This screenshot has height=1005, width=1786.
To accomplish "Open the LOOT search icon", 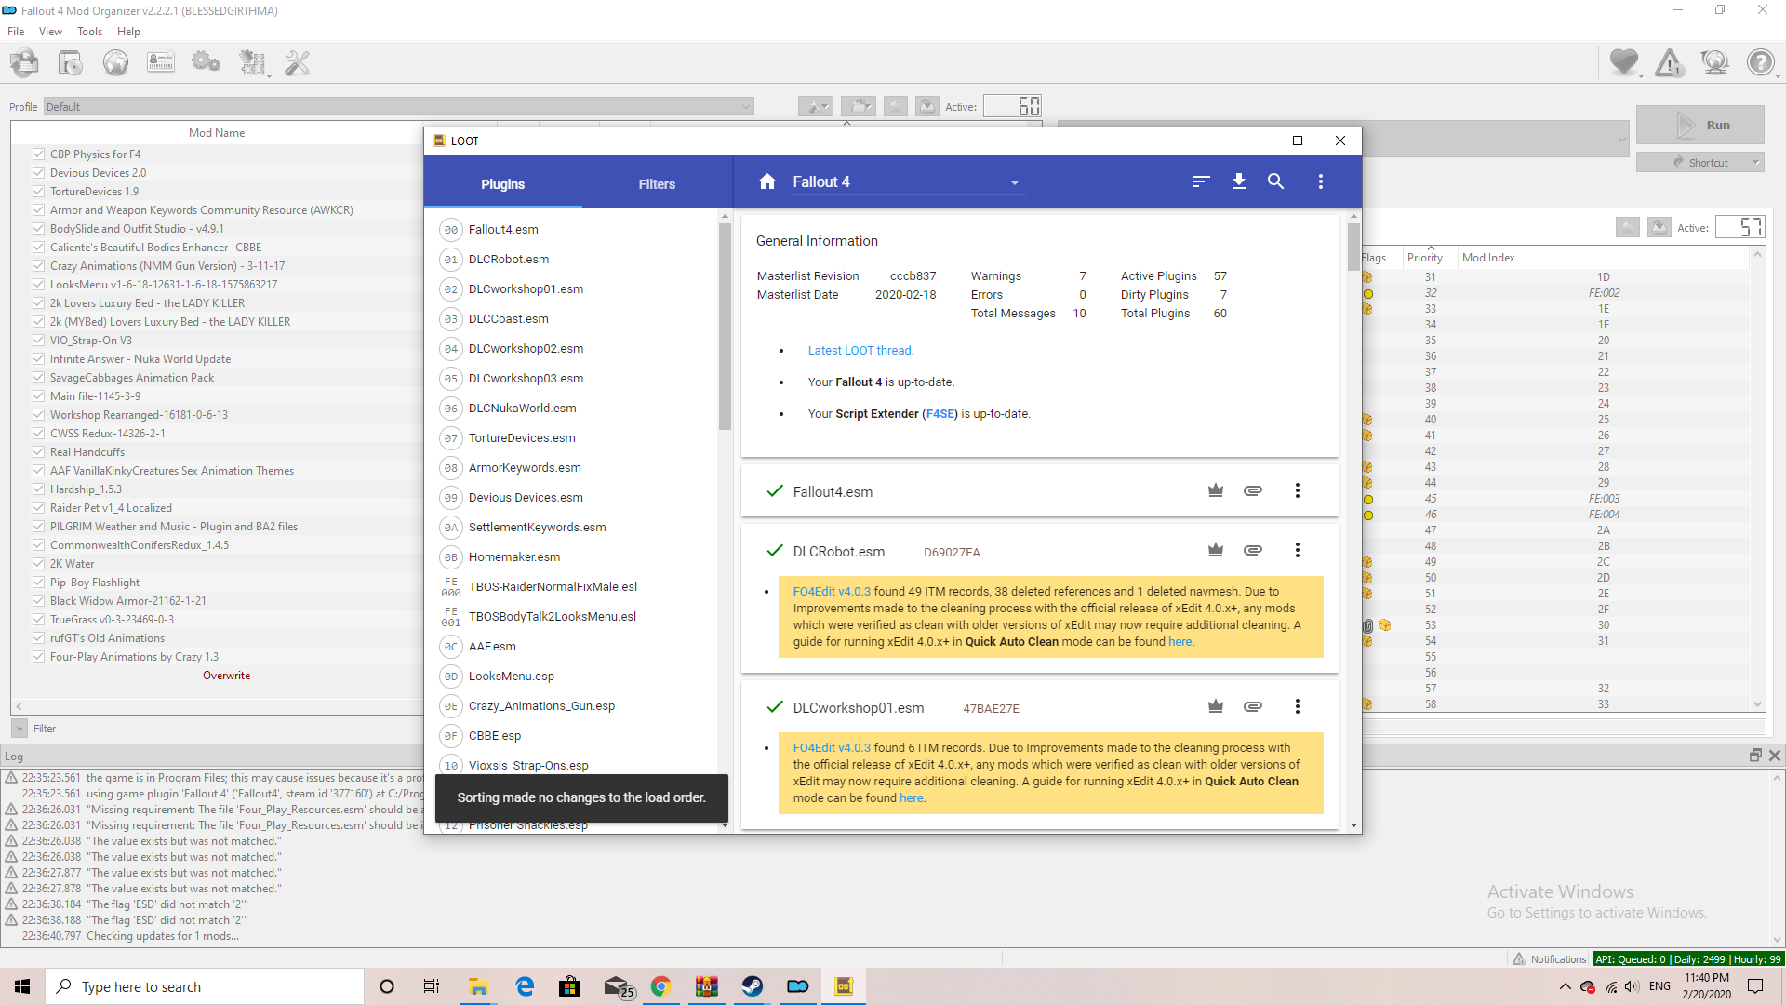I will point(1276,181).
